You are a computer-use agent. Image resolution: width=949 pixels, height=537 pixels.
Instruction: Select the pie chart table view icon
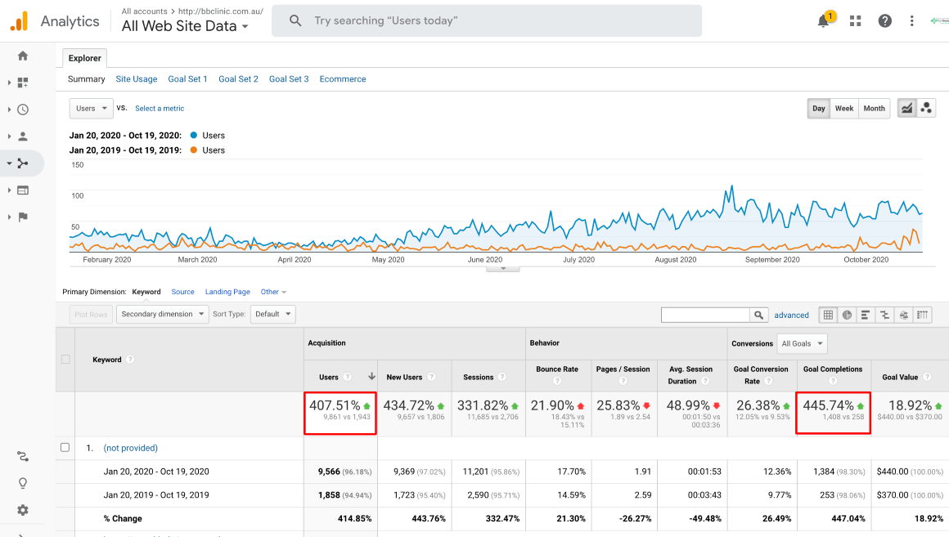[848, 315]
